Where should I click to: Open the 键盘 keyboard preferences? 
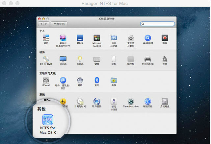point(97,59)
